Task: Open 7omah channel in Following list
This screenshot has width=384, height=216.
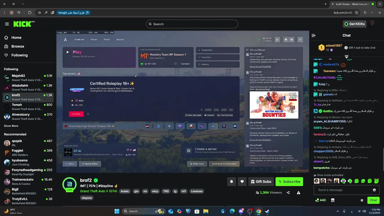Action: [x=28, y=107]
